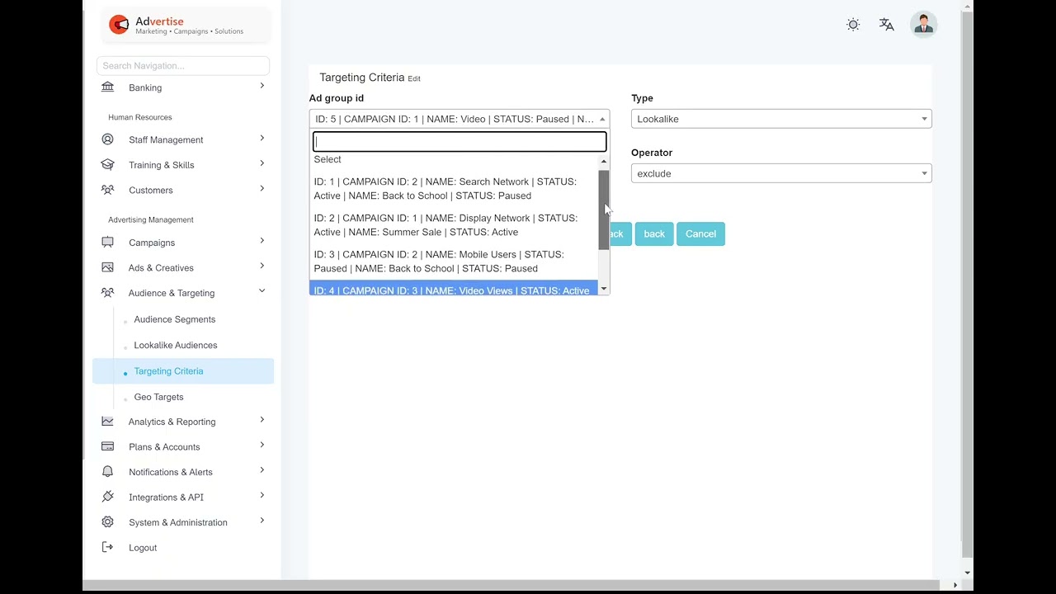Click System & Administration gear icon
The width and height of the screenshot is (1056, 594).
(x=107, y=522)
